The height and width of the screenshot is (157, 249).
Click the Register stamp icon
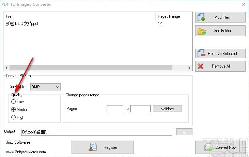[x=93, y=147]
